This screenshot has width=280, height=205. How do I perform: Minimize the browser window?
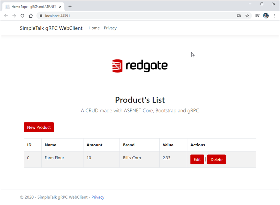click(x=250, y=4)
